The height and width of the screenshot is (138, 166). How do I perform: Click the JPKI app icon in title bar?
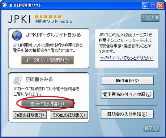pos(5,5)
